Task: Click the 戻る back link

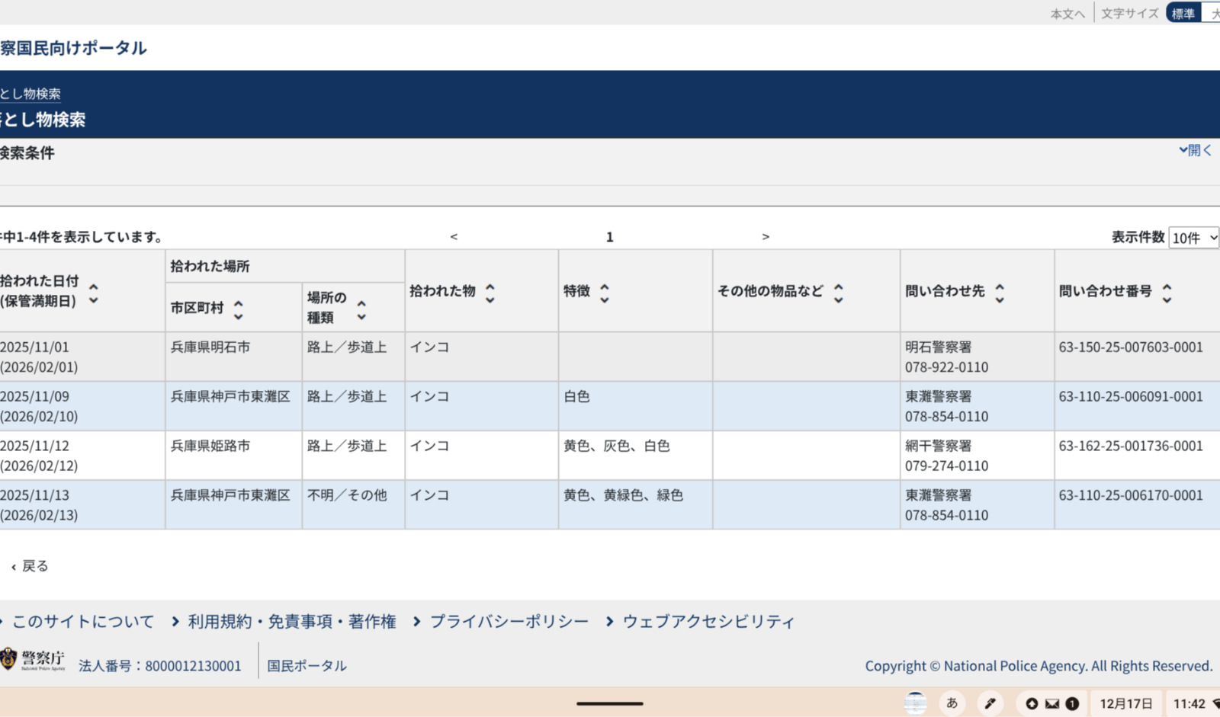Action: coord(30,566)
